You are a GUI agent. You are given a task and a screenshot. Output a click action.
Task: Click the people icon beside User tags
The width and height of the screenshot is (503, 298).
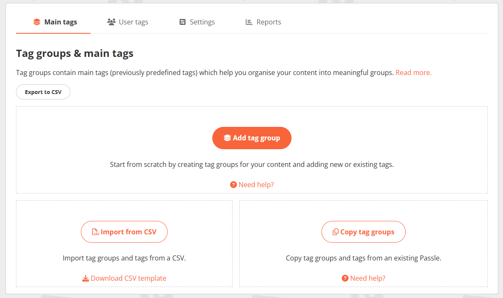[x=111, y=22]
